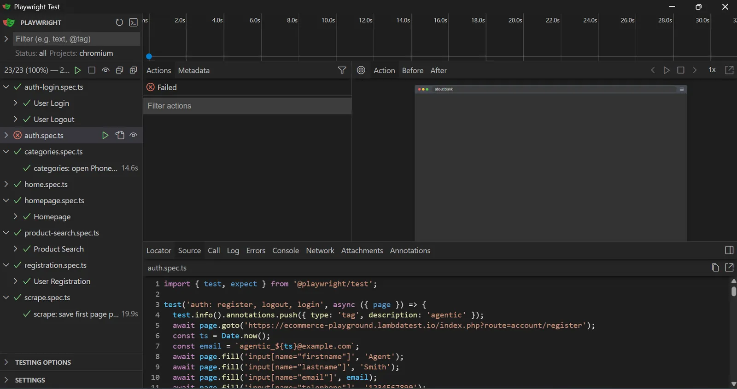737x389 pixels.
Task: Expand the home.spec.ts tree node
Action: 6,184
